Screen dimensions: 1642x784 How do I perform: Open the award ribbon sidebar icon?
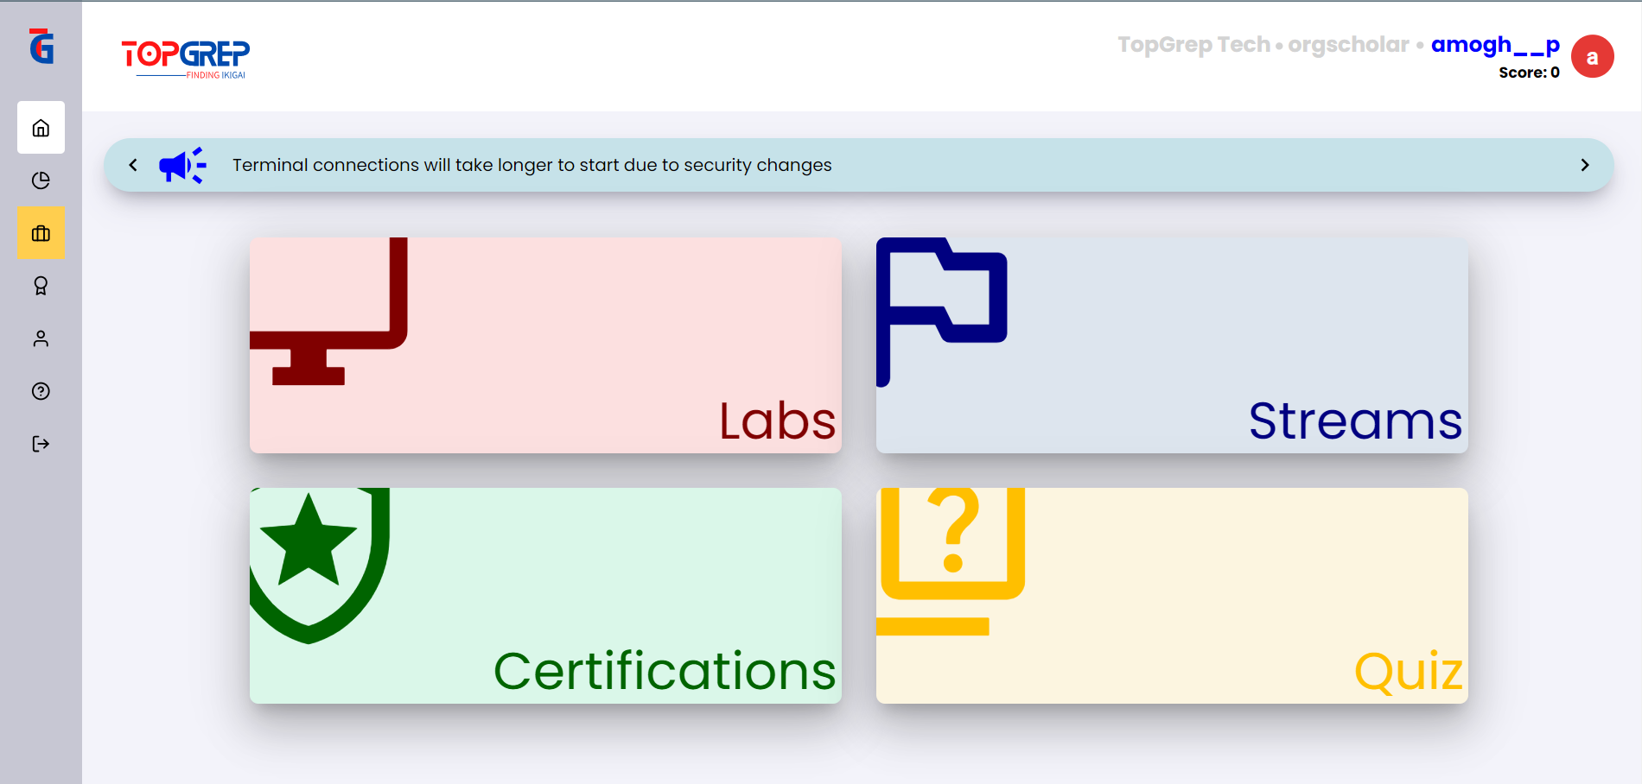(x=41, y=286)
